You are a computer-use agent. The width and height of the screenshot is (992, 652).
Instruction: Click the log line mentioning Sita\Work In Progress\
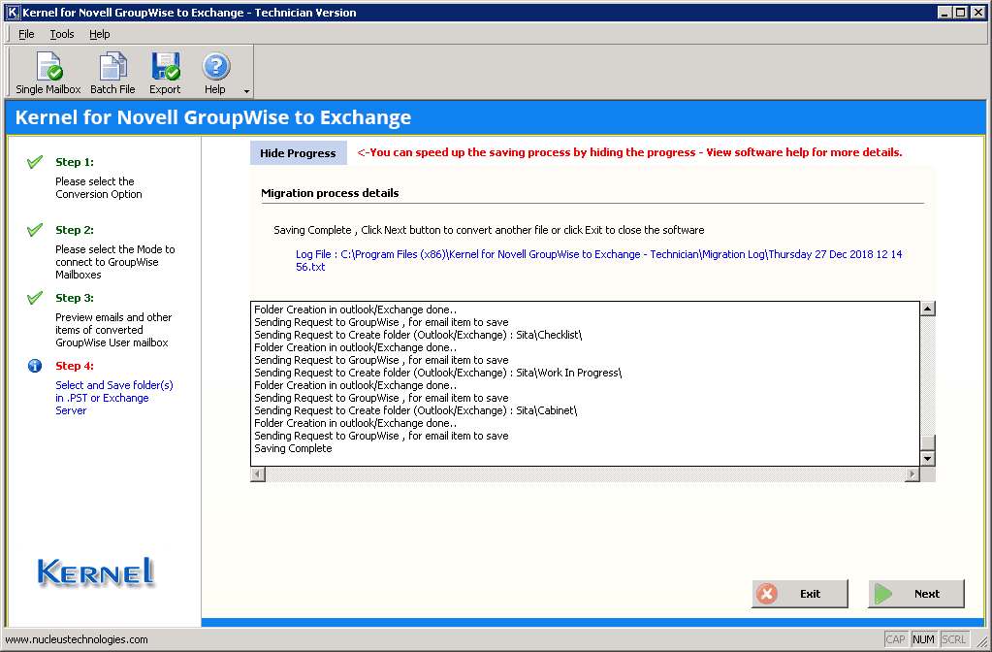[x=437, y=373]
